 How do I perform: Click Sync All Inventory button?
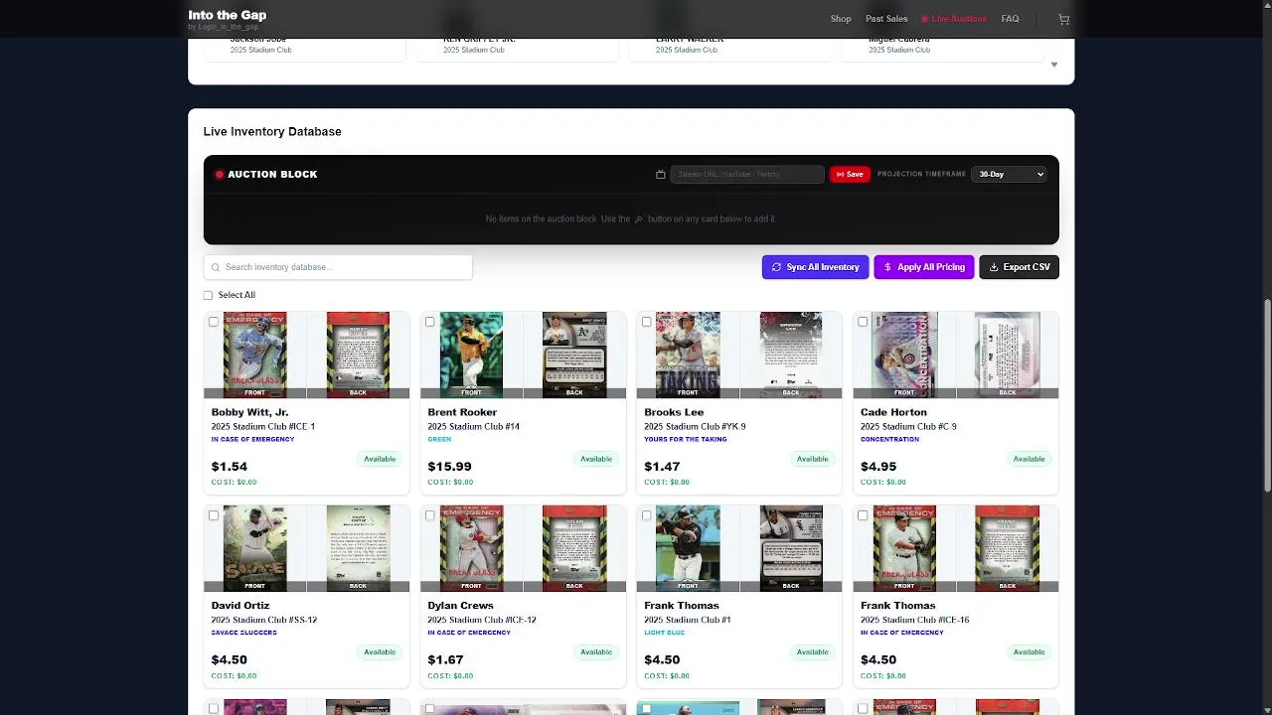pyautogui.click(x=815, y=267)
